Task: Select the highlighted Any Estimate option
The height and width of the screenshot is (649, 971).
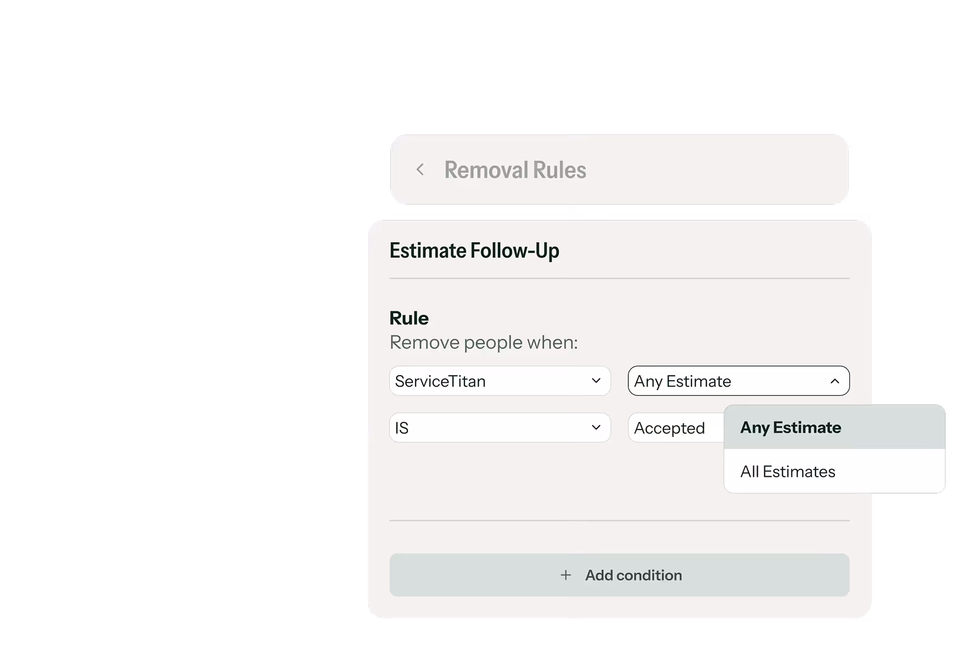Action: (790, 427)
